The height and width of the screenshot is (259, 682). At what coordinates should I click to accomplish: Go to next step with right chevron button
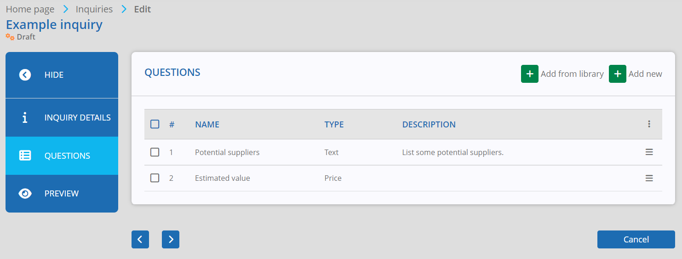pos(171,239)
